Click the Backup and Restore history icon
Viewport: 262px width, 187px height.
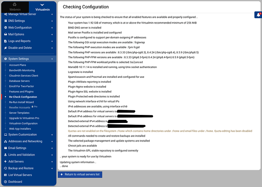coord(6,168)
